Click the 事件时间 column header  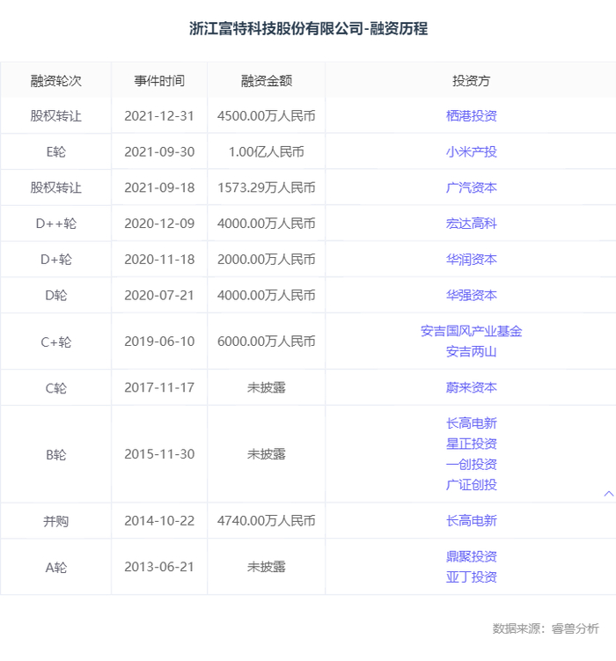[x=159, y=80]
